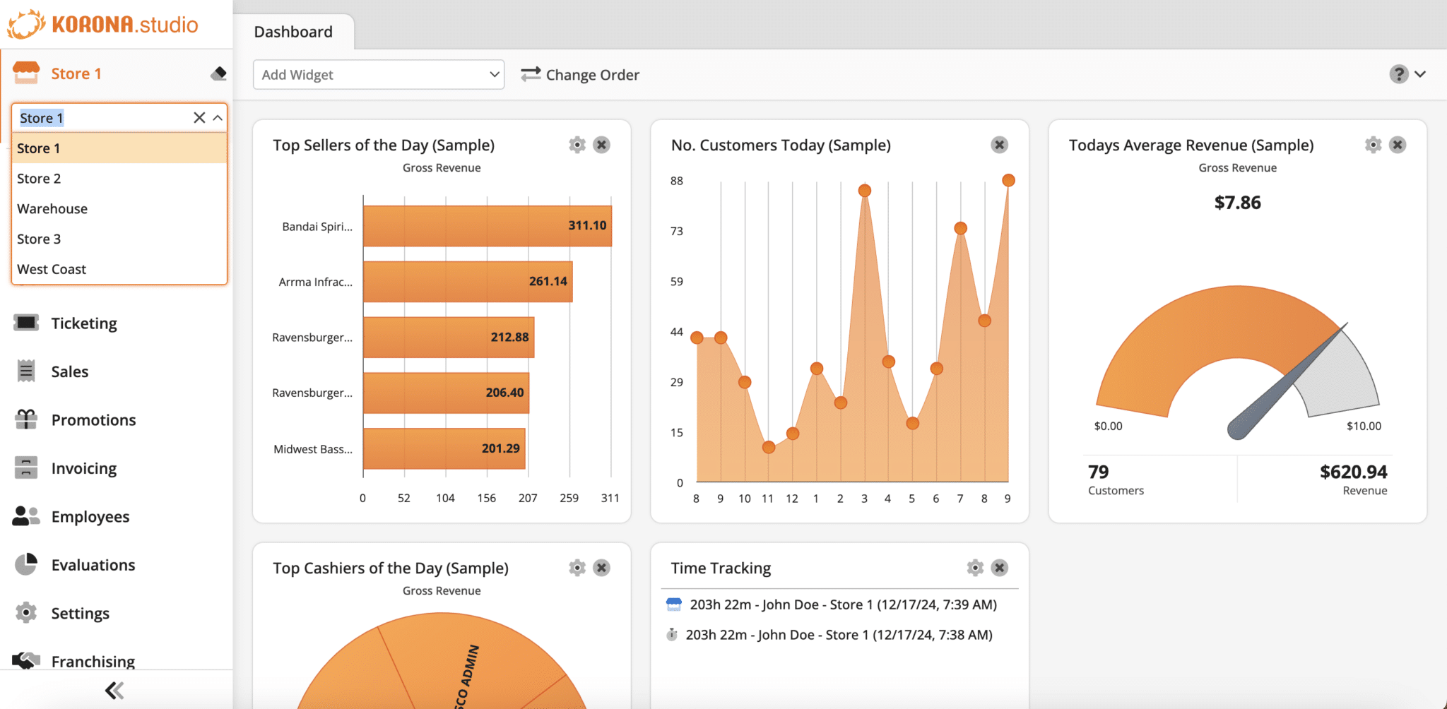This screenshot has height=709, width=1447.
Task: Open the Ticketing section
Action: [83, 323]
